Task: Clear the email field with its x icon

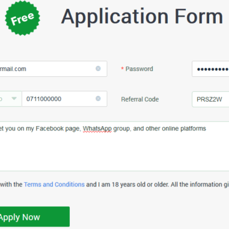Action: 98,69
